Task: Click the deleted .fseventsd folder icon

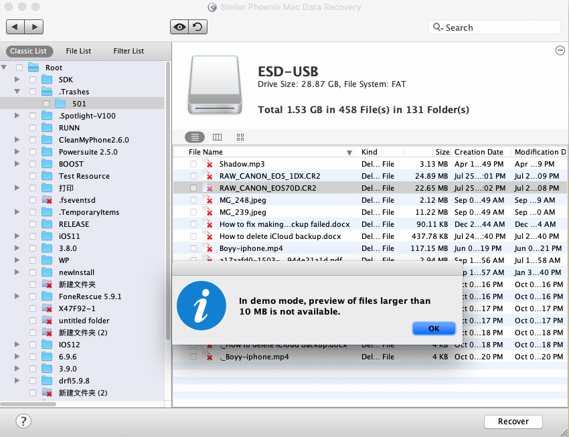Action: coord(47,200)
